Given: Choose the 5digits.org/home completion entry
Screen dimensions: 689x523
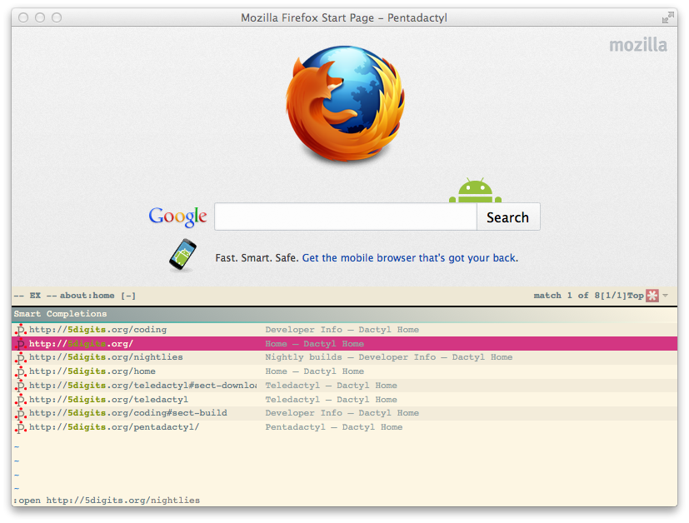Looking at the screenshot, I should click(x=345, y=371).
